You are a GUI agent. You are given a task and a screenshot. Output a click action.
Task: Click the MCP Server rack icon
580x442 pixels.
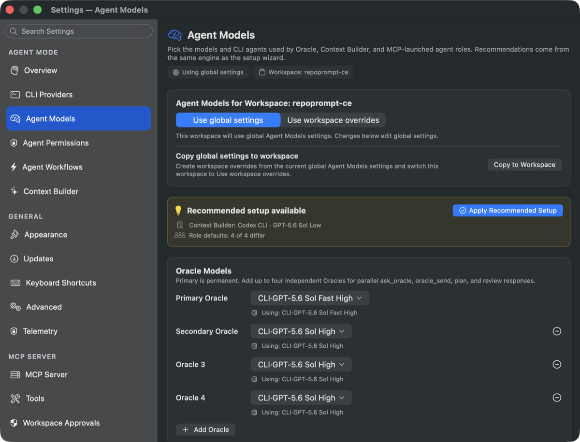pyautogui.click(x=15, y=375)
